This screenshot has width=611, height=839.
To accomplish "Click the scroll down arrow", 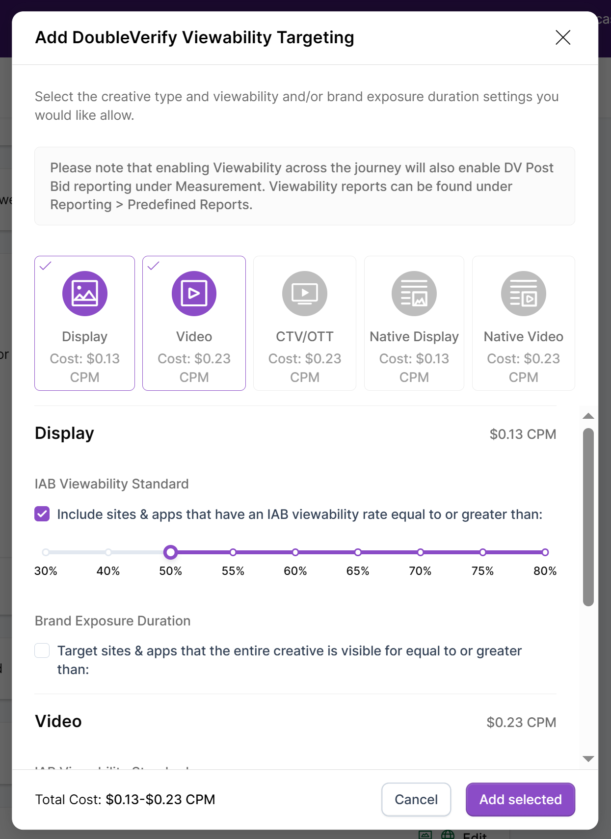I will pyautogui.click(x=588, y=758).
